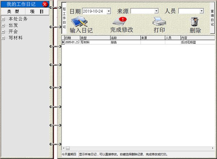Expand the 写材料 tree node
The width and height of the screenshot is (217, 159).
point(3,38)
